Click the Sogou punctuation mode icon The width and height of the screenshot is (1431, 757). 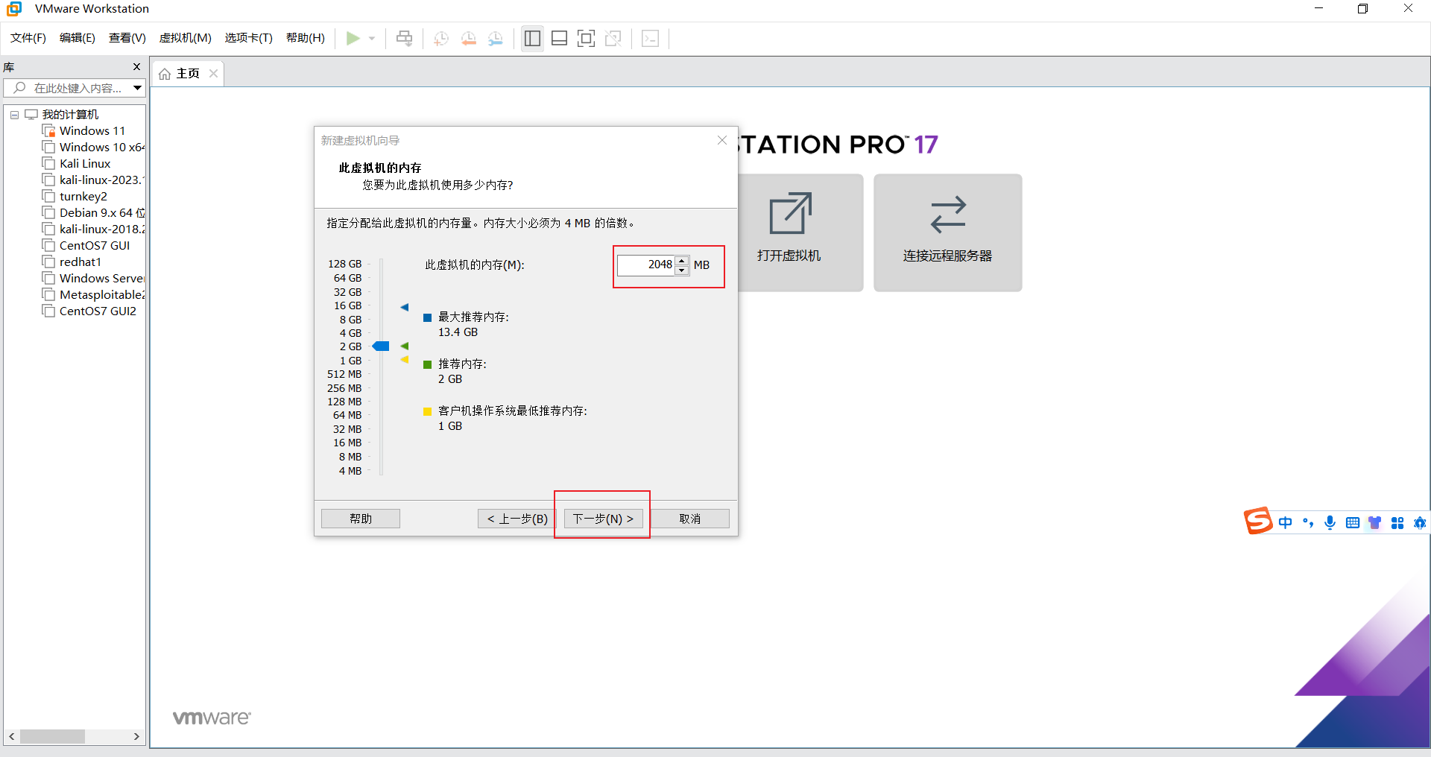point(1308,523)
